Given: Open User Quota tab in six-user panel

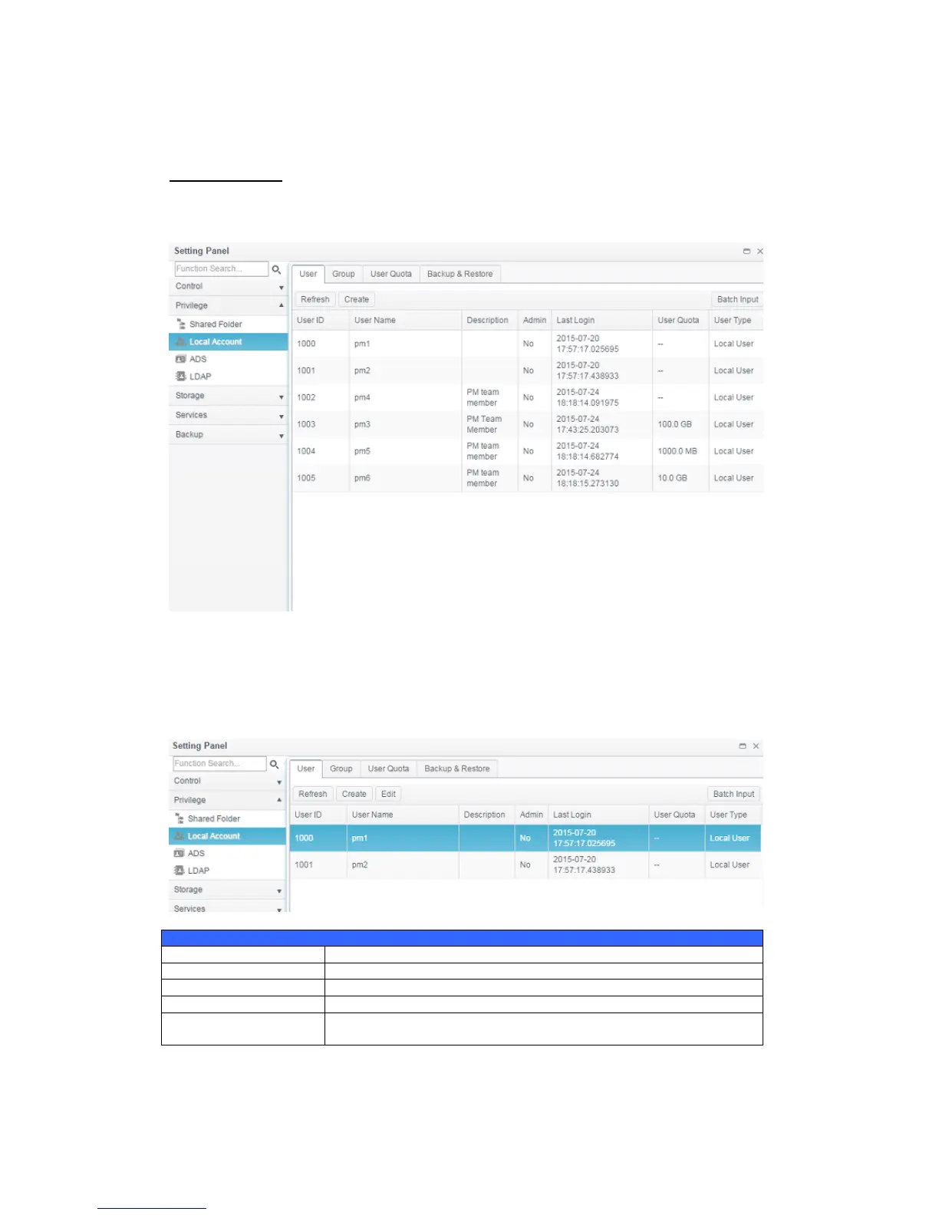Looking at the screenshot, I should click(x=391, y=274).
